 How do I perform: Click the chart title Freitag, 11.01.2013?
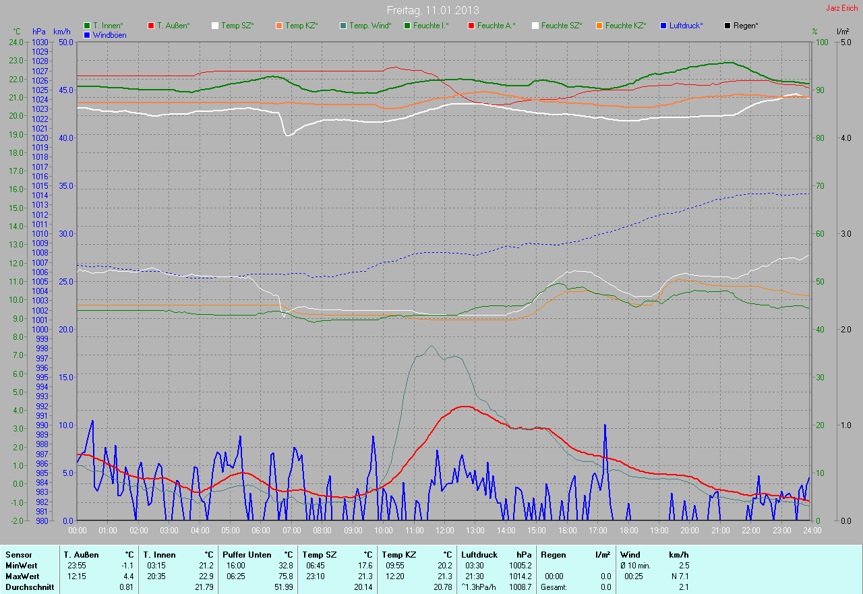click(x=431, y=10)
